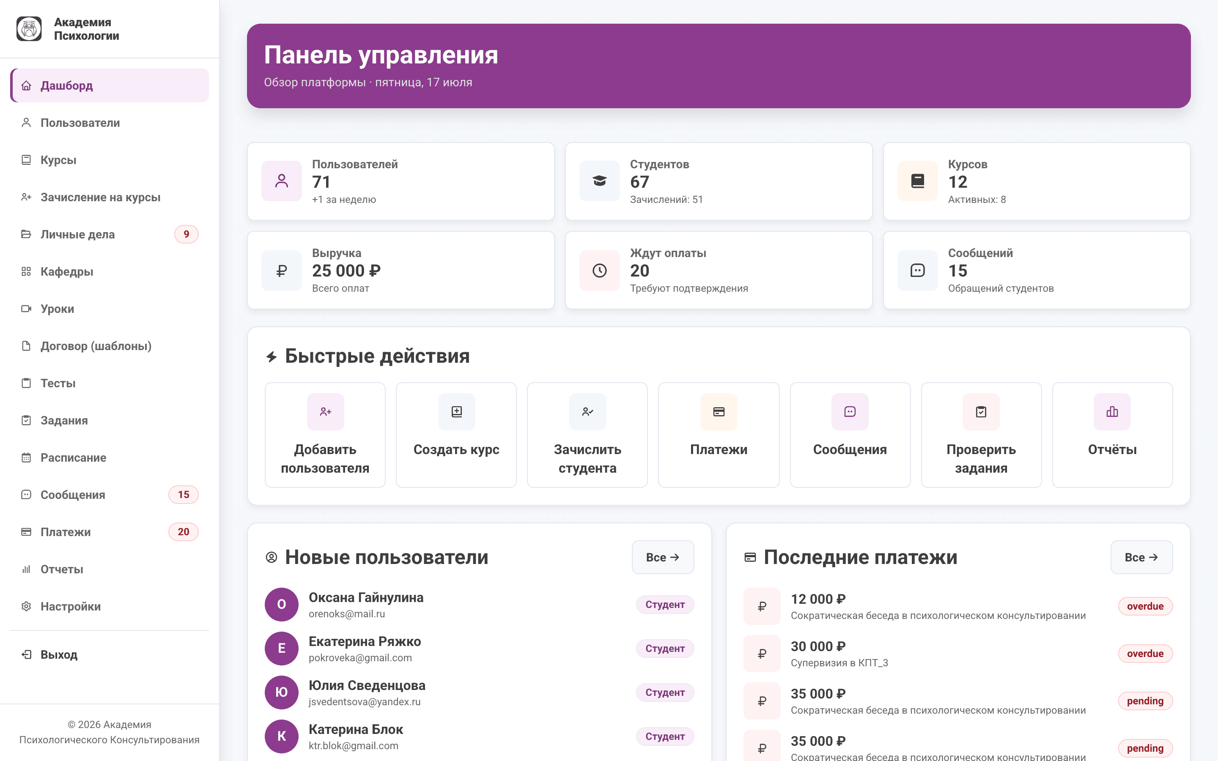Screen dimensions: 1218x761
Task: Click the ruble icon in Выручка card
Action: (281, 271)
